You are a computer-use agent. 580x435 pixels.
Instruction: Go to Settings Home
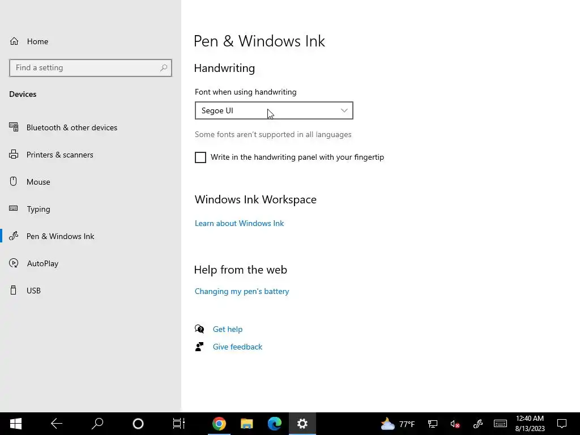[x=37, y=41]
